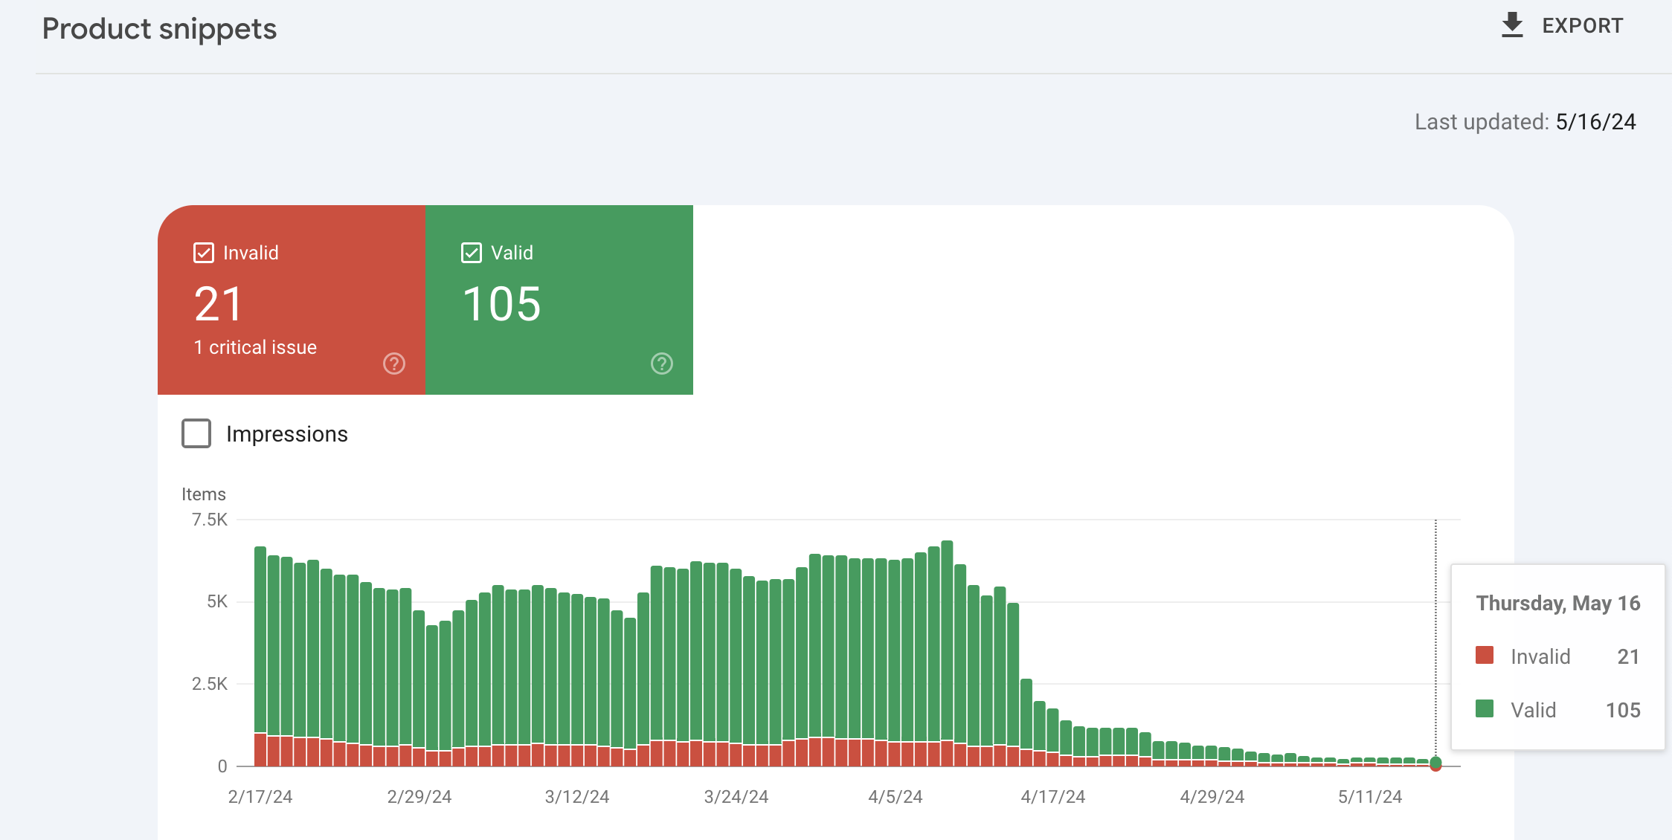Screen dimensions: 1672x840
Task: Click the 7.5K y-axis label
Action: [x=210, y=520]
